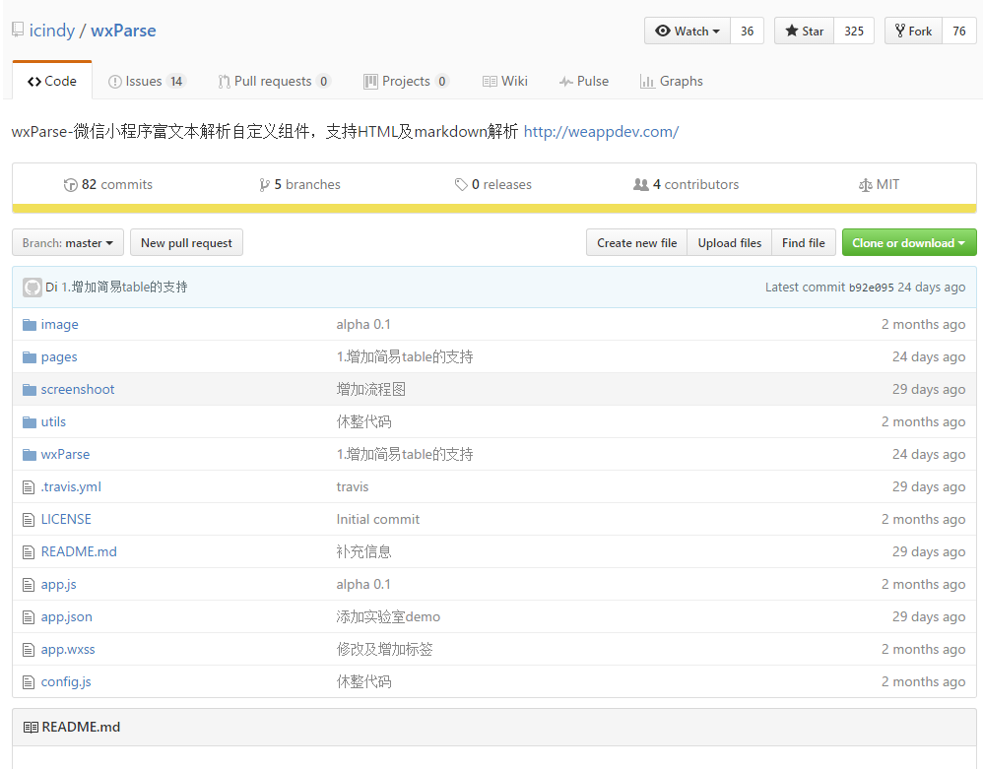The height and width of the screenshot is (769, 983).
Task: Open Initial commit message link
Action: [378, 519]
